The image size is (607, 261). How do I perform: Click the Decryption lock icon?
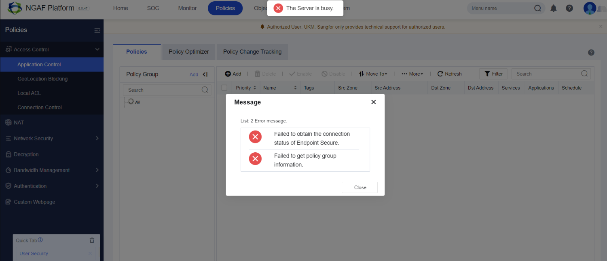point(8,154)
